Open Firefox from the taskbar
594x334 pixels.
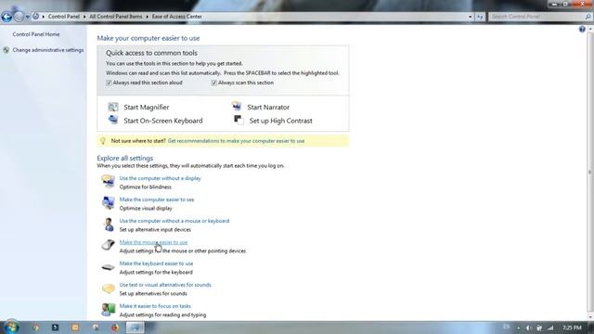(115, 328)
